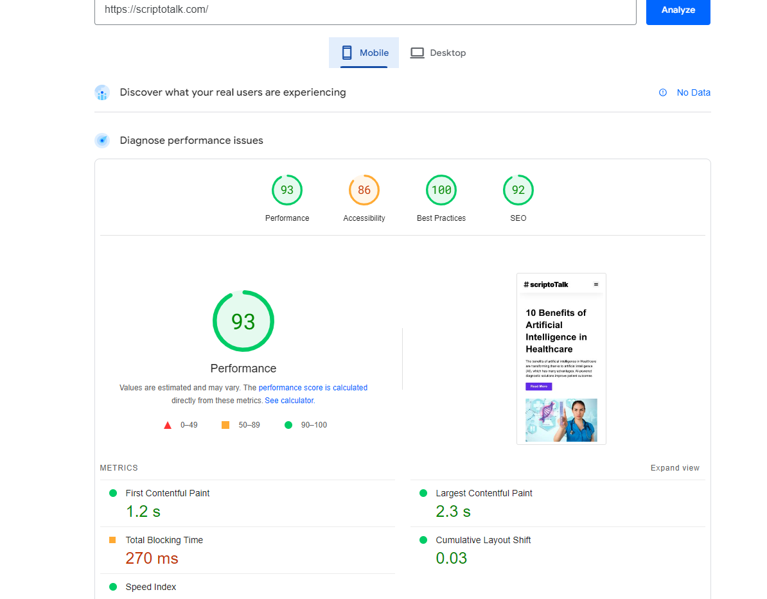Select the Accessibility score gauge showing 86
Screen dimensions: 767x599
click(364, 189)
